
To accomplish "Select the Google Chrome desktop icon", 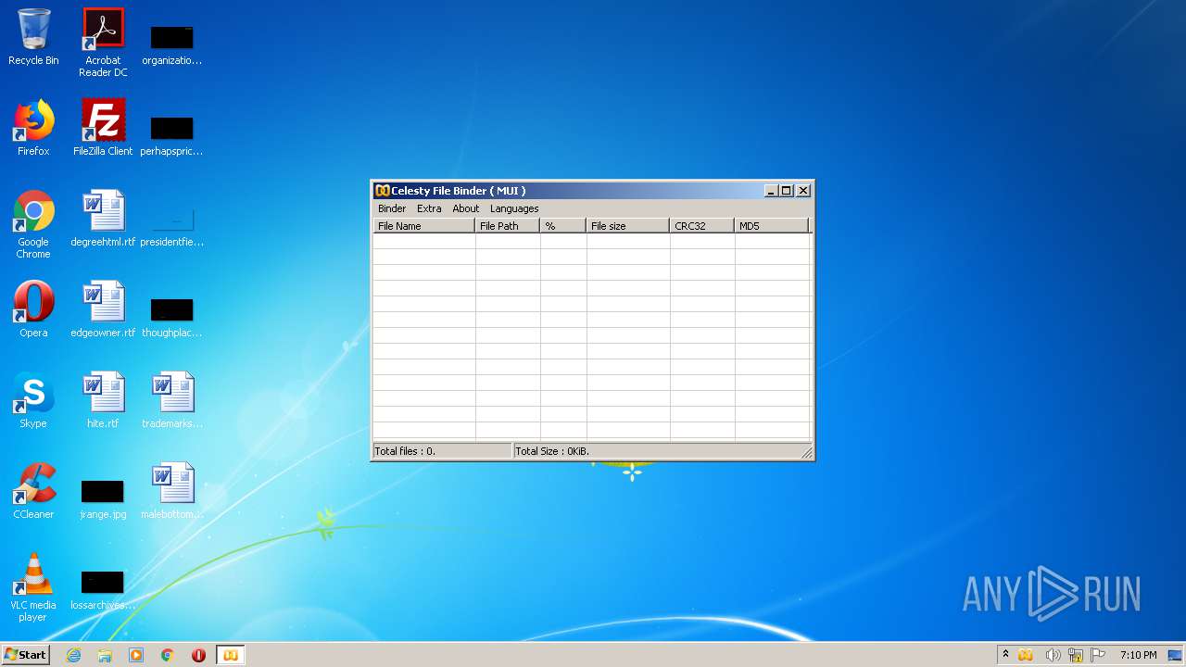I will (33, 224).
